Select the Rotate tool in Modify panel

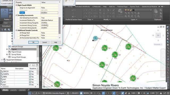point(104,10)
